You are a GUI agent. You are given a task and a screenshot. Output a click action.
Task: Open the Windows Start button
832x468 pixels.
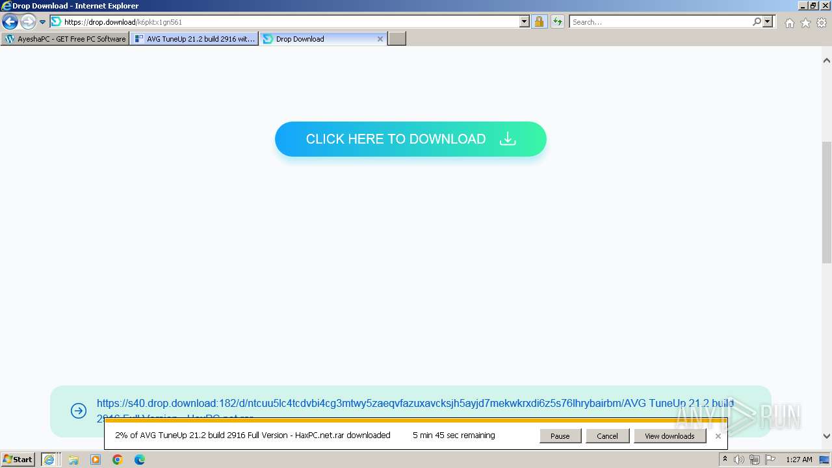coord(18,460)
